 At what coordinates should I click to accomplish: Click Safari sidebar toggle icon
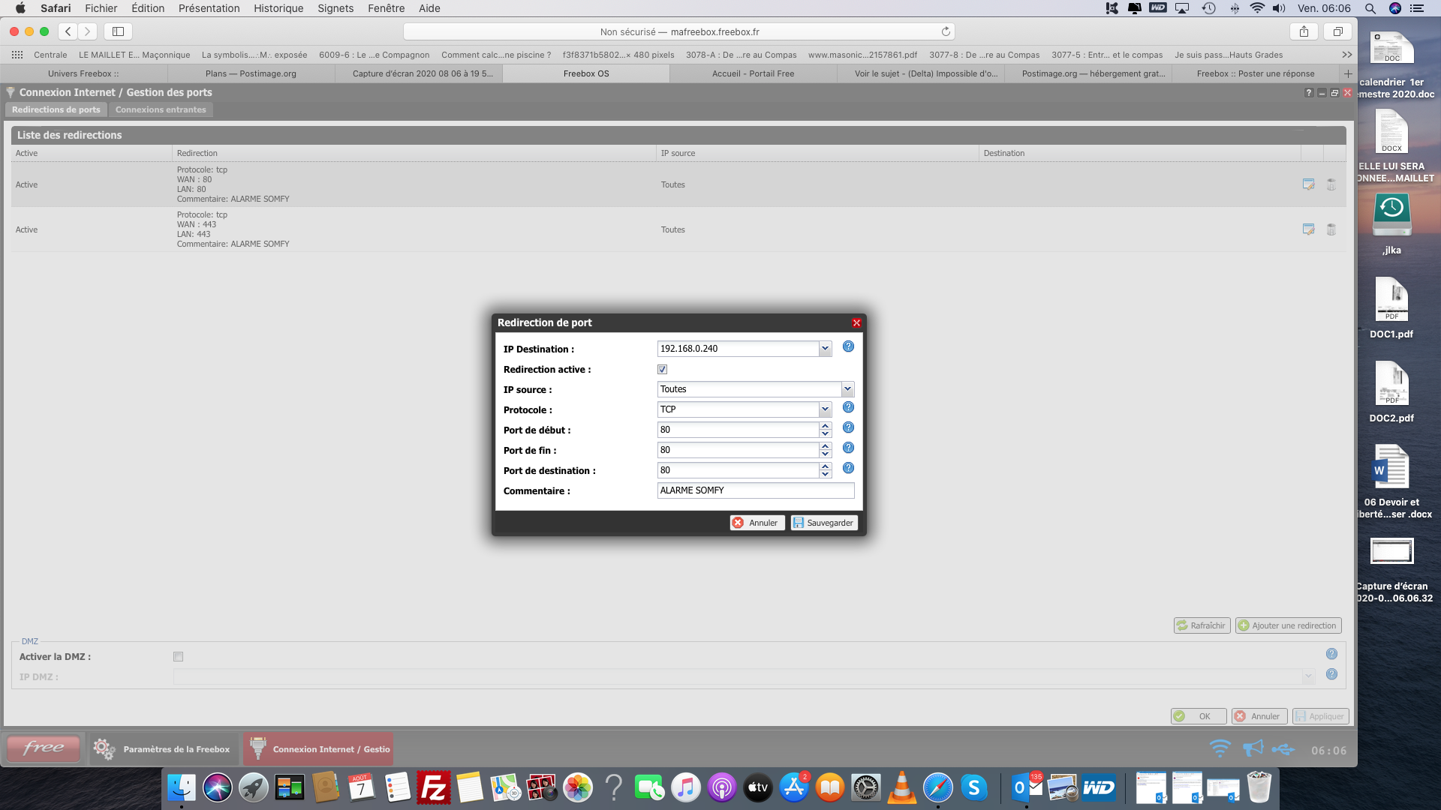[x=118, y=31]
